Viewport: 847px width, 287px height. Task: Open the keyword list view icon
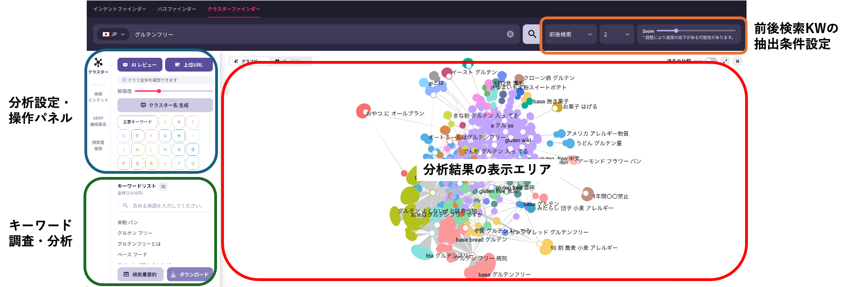(163, 186)
